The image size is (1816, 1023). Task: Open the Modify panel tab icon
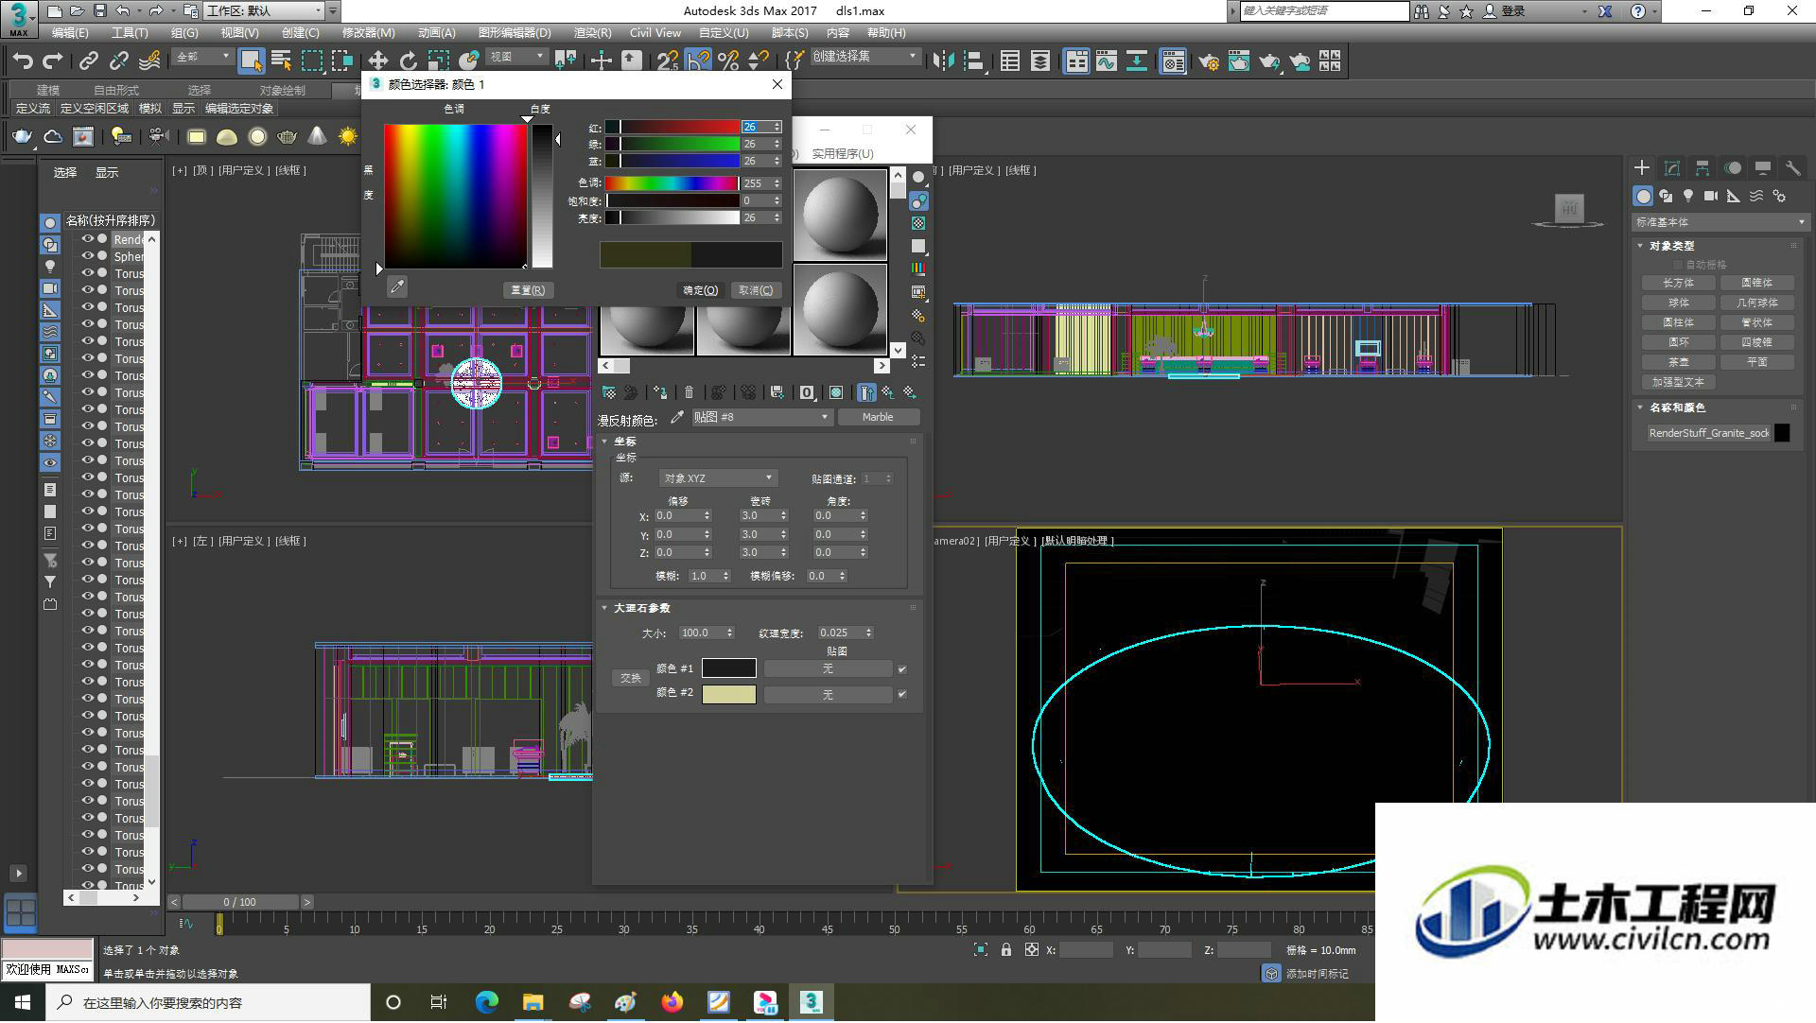coord(1672,168)
